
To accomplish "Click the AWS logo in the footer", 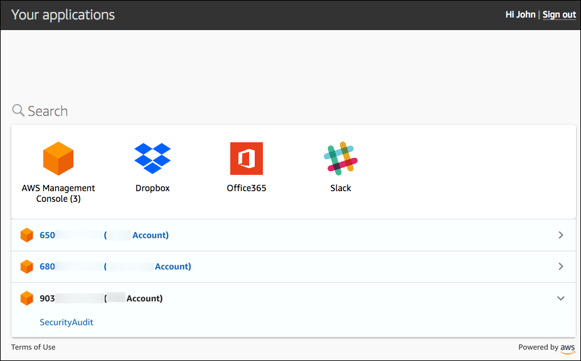I will (567, 348).
